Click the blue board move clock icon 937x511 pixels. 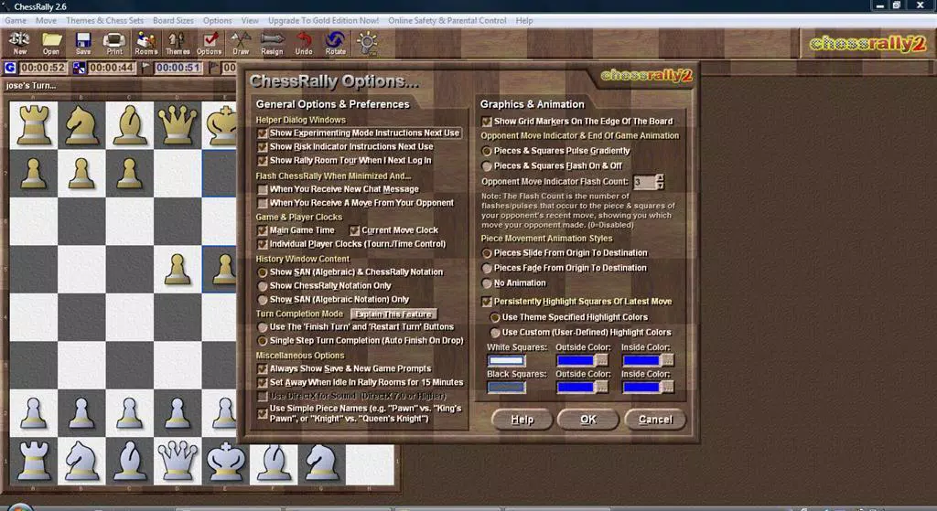pyautogui.click(x=79, y=68)
